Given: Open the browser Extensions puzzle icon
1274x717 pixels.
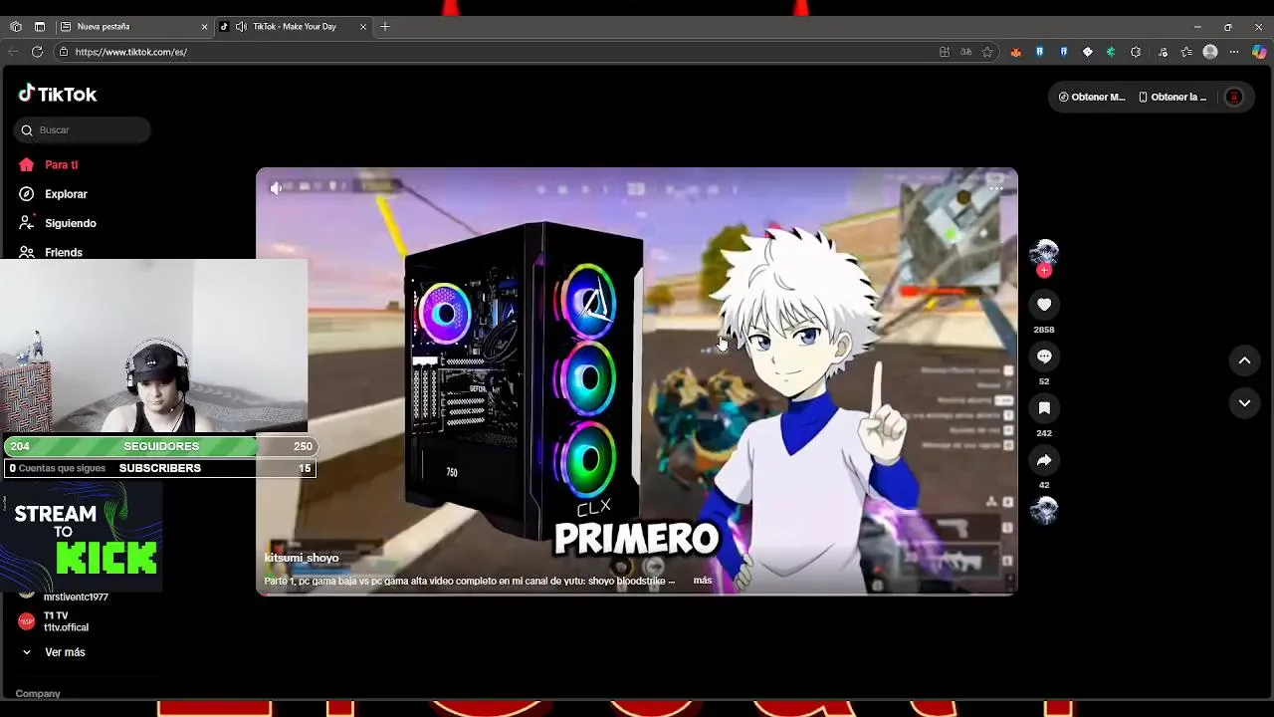Looking at the screenshot, I should (1136, 52).
